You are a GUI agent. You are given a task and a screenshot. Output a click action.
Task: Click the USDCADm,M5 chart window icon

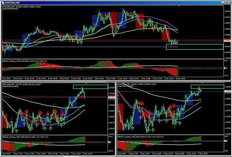(3, 3)
